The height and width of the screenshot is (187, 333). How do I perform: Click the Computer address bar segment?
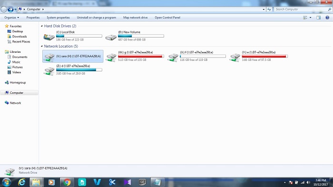point(34,10)
